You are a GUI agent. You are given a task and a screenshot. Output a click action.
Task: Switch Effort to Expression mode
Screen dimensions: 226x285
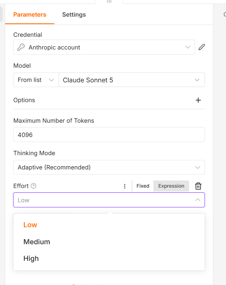point(171,186)
